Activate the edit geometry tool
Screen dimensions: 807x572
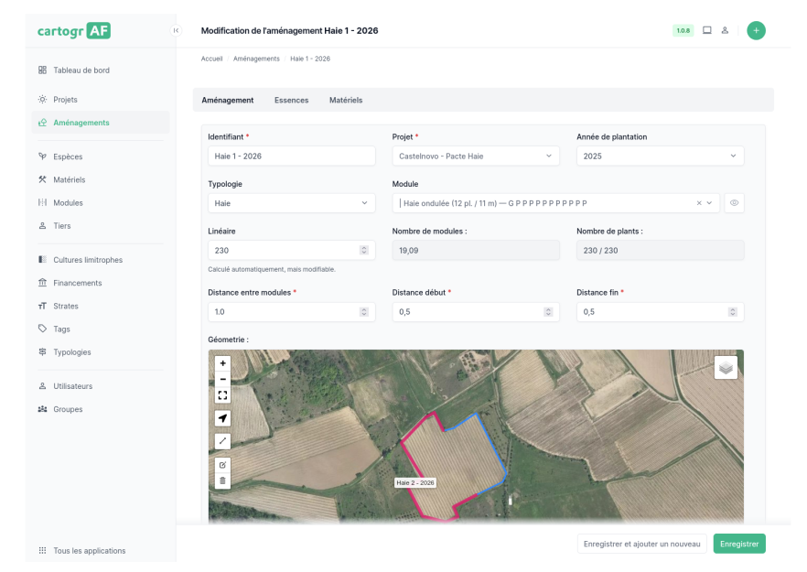point(223,465)
